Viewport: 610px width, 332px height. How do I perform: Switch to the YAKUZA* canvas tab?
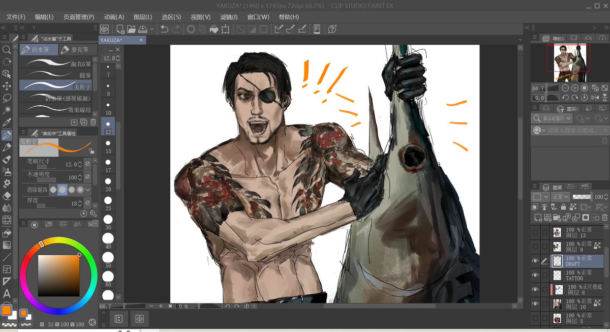click(122, 40)
